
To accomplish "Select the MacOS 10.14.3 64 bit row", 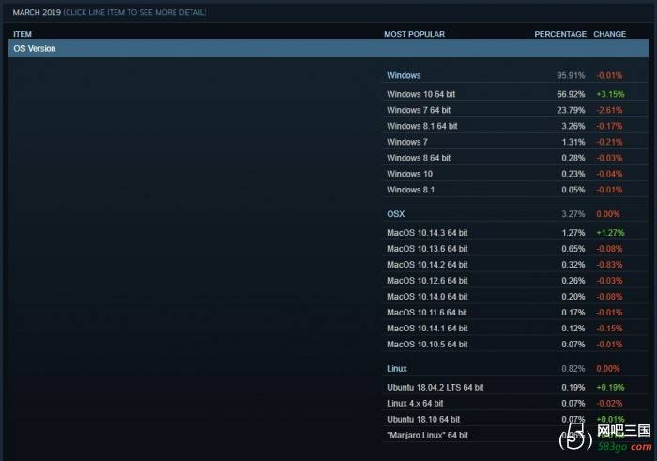I will coord(515,233).
